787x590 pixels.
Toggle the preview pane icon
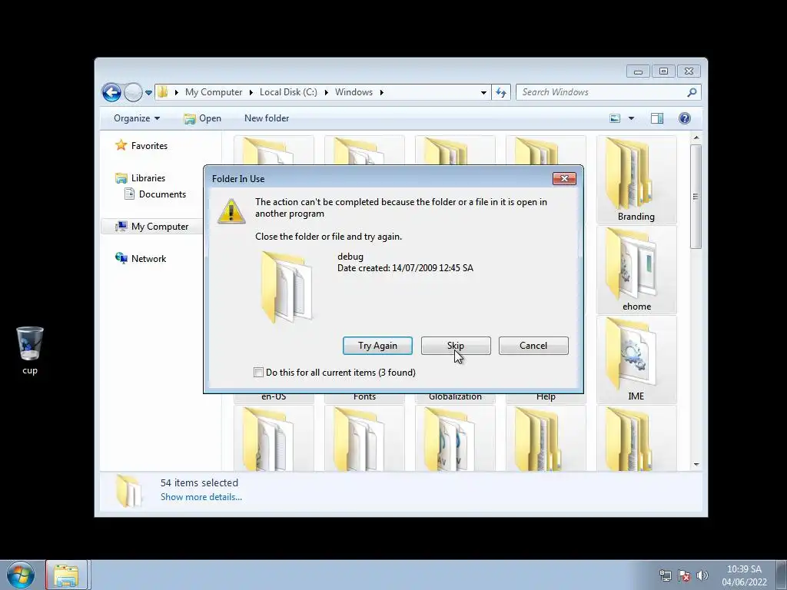click(x=657, y=118)
